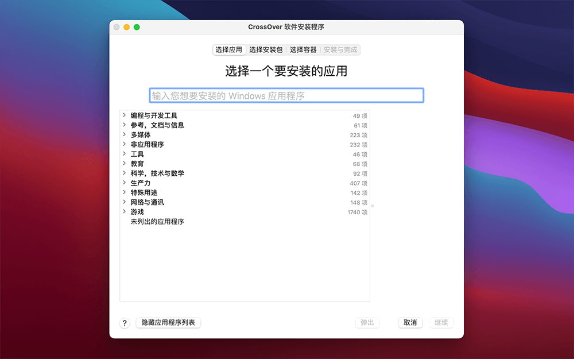Expand the 游戏 category arrow

(x=124, y=212)
